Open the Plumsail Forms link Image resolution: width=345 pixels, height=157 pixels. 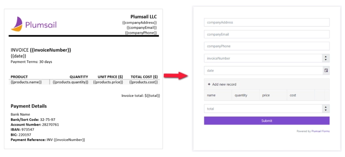click(x=320, y=131)
